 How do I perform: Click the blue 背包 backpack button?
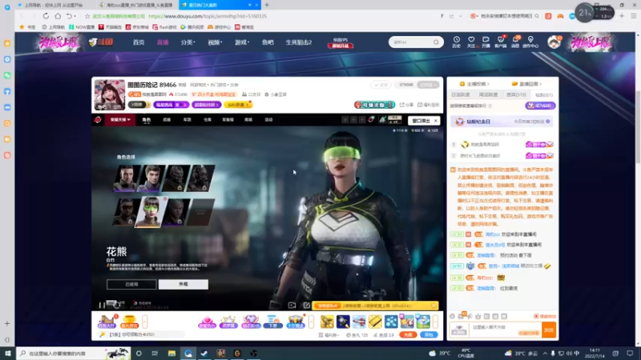[429, 334]
